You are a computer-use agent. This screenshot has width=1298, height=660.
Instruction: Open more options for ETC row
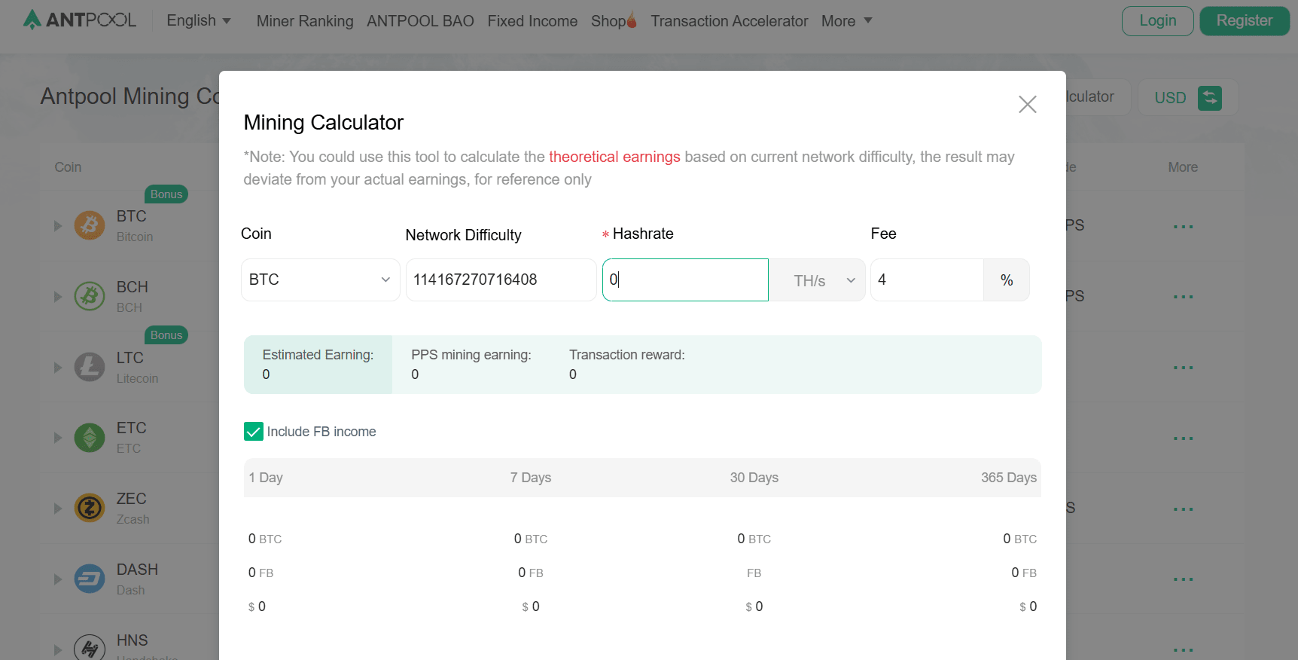[x=1183, y=438]
